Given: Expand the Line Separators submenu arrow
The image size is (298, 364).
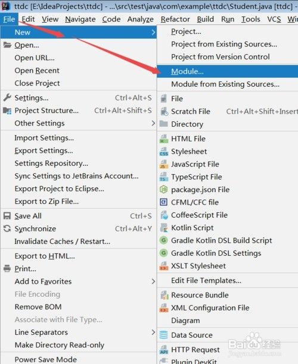Looking at the screenshot, I should 153,332.
